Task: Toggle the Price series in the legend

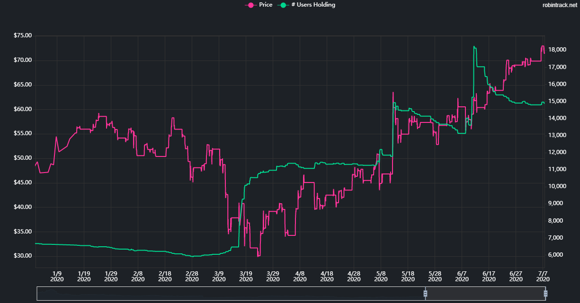Action: point(259,5)
